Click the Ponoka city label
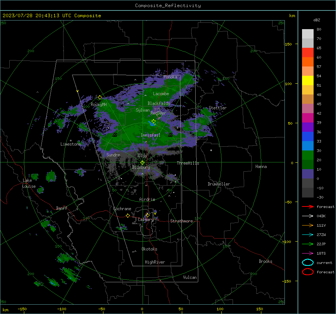This screenshot has height=314, width=336. click(170, 77)
